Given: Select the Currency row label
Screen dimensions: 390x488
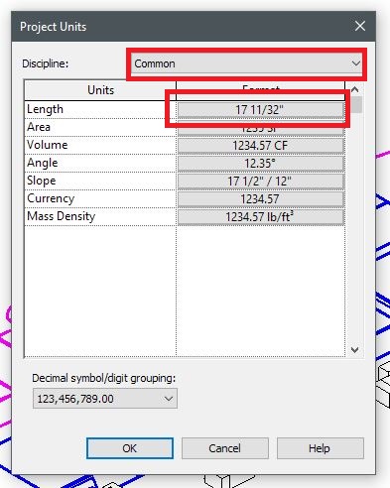Looking at the screenshot, I should (x=51, y=198).
